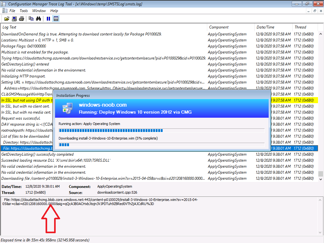This screenshot has width=324, height=243.
Task: Select the yellow 'In SSL, but not using DP auth' line
Action: pyautogui.click(x=27, y=100)
